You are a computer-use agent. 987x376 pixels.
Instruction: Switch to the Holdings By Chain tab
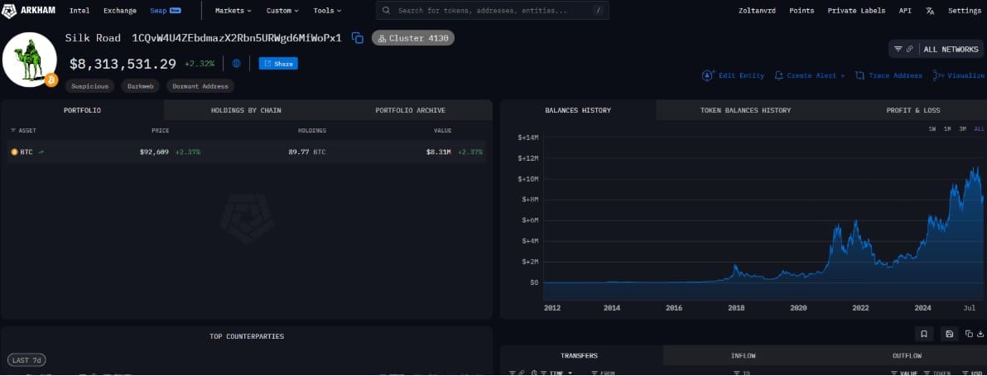pos(246,110)
